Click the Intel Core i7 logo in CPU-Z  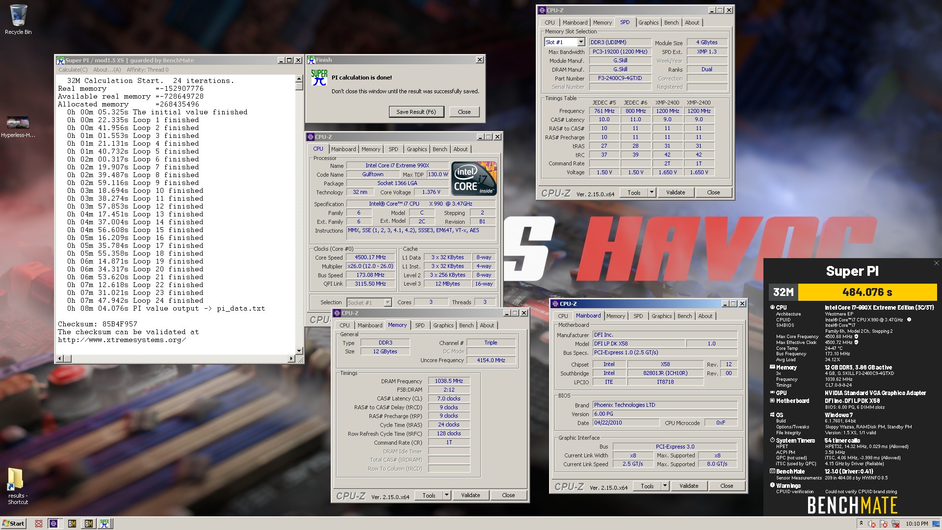click(474, 178)
